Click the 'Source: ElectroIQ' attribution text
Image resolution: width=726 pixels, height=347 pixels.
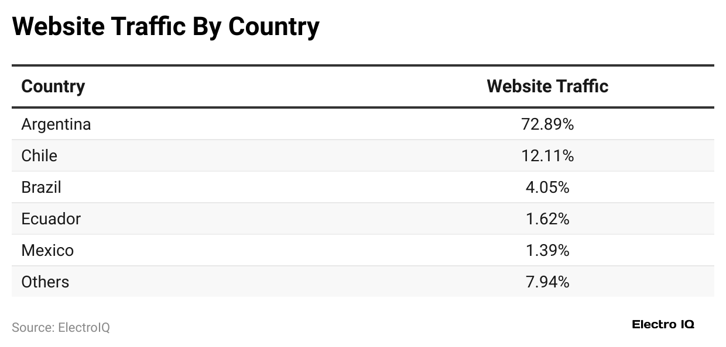61,328
